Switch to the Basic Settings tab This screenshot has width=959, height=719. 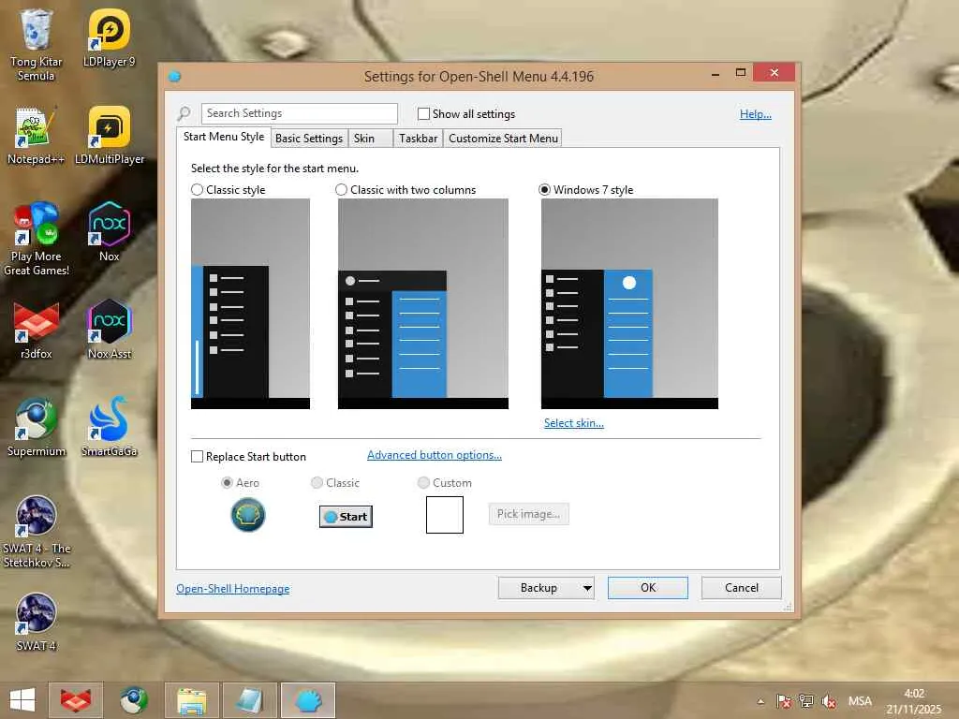point(309,139)
